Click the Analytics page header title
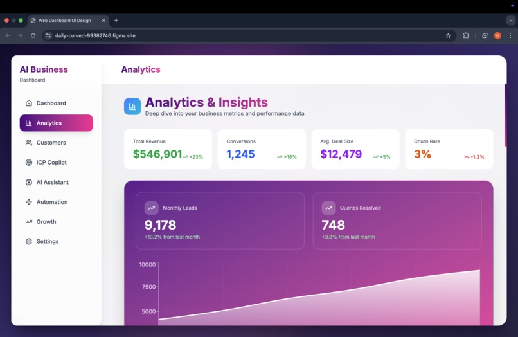 pos(141,69)
